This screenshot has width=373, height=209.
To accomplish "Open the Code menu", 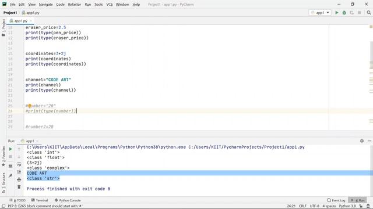I will (x=60, y=4).
